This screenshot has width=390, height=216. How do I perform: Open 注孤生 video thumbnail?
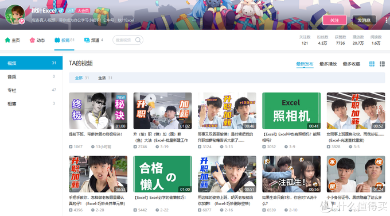[x=291, y=174]
